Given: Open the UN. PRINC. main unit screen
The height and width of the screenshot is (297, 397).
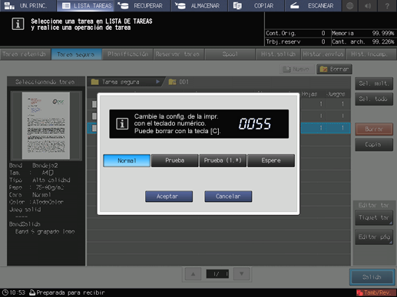Looking at the screenshot, I should tap(28, 5).
